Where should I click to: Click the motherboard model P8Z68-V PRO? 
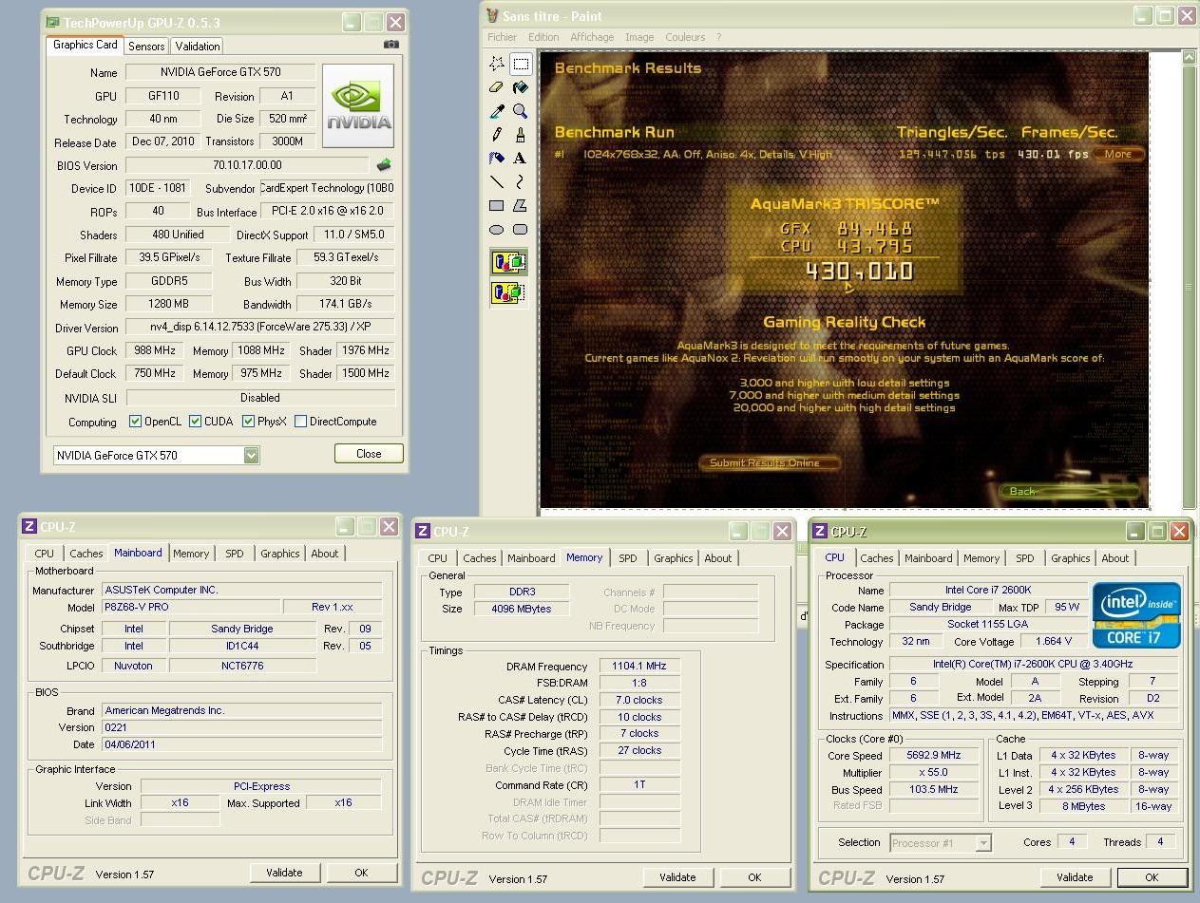tap(193, 608)
